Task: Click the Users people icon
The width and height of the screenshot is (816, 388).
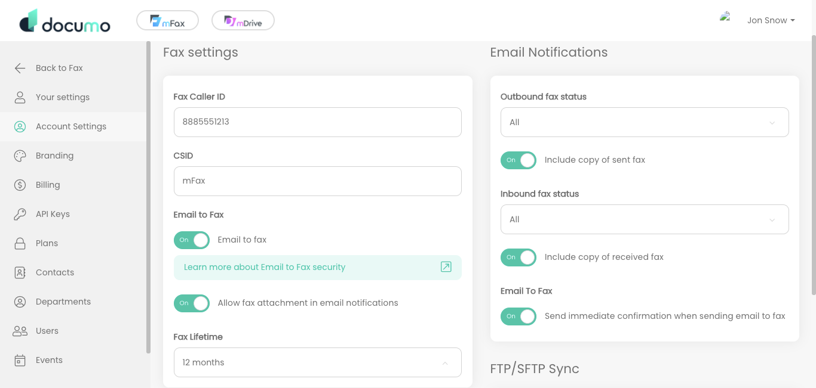Action: click(20, 331)
